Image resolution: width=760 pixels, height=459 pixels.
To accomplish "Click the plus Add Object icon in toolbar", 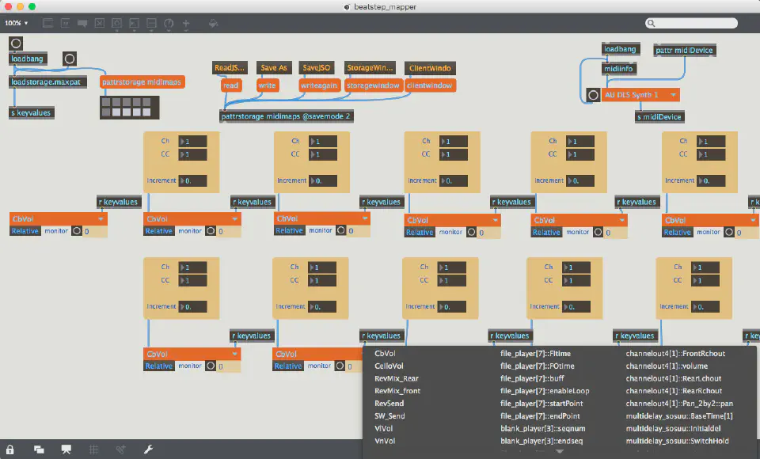I will 186,23.
